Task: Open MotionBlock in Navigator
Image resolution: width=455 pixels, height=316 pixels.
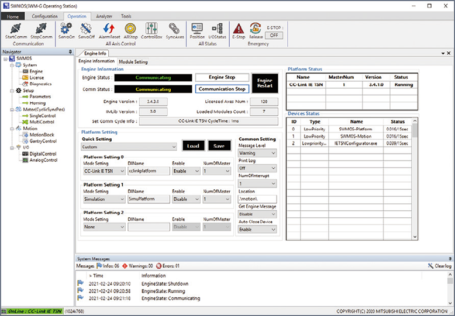Action: pos(42,135)
